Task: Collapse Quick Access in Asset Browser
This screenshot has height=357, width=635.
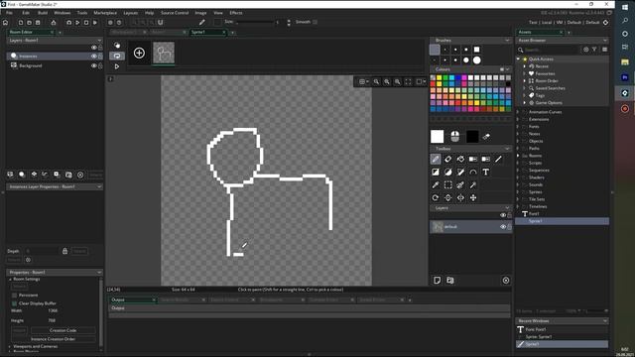Action: pos(518,59)
